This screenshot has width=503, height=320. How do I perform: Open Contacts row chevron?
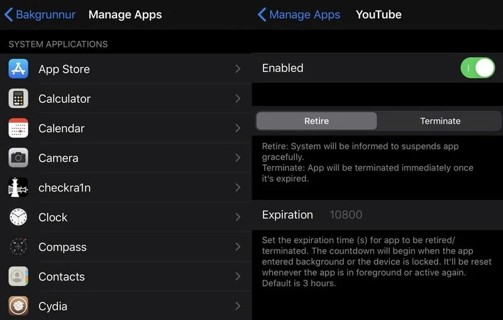point(238,276)
